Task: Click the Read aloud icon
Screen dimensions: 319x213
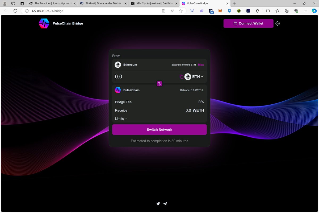Action: (172, 11)
